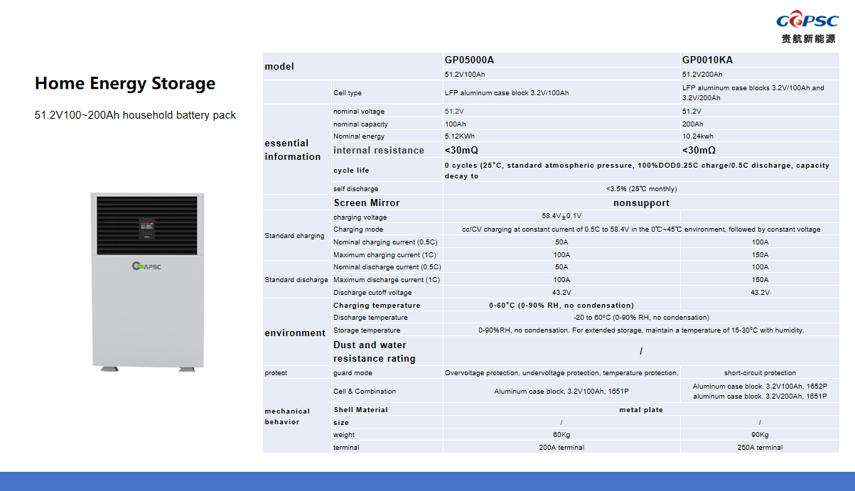The height and width of the screenshot is (491, 855).
Task: Click the blue footer bar
Action: point(427,481)
